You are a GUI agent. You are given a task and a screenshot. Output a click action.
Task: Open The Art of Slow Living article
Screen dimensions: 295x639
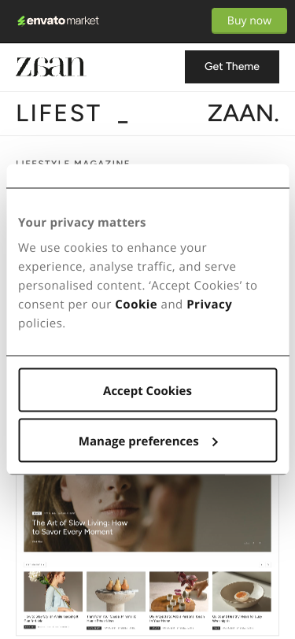tap(80, 527)
